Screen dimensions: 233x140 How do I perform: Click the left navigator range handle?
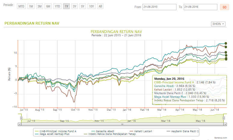coord(20,118)
